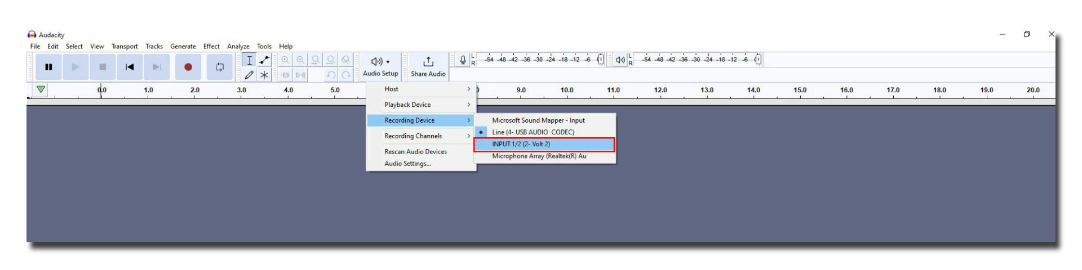Expand the Playback Device submenu
Image resolution: width=1082 pixels, height=270 pixels.
coord(421,105)
